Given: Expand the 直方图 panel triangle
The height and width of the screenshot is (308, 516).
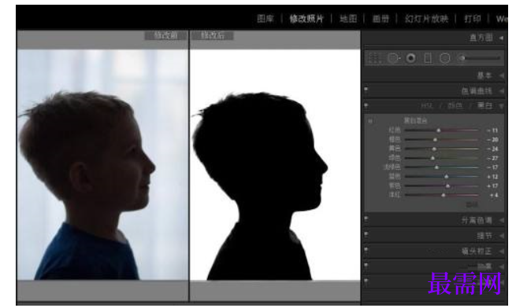Looking at the screenshot, I should (x=501, y=38).
